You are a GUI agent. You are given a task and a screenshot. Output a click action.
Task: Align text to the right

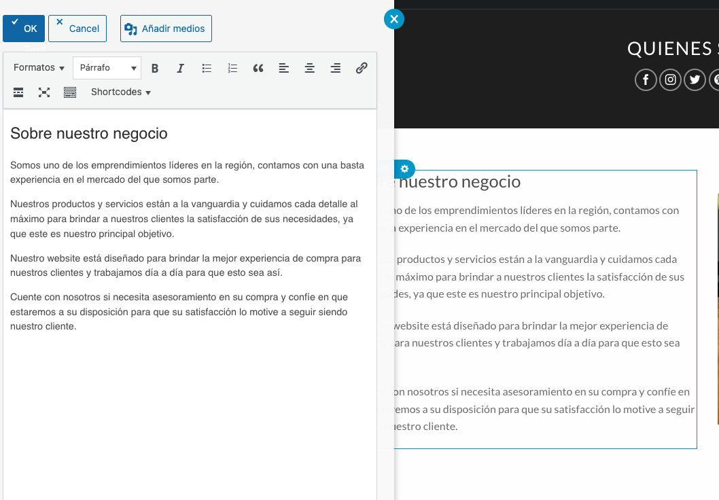click(x=336, y=68)
